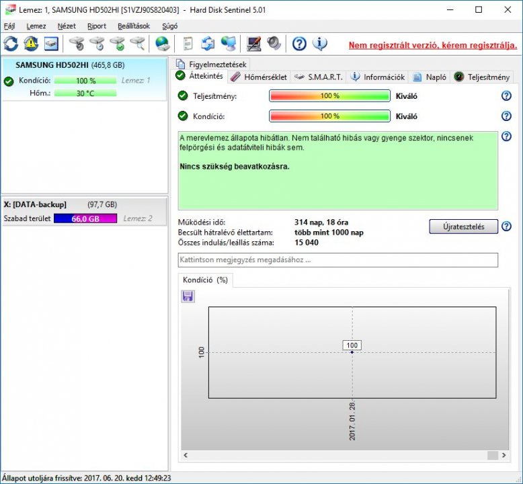
Task: Open the report document toolbar icon
Action: 188,44
